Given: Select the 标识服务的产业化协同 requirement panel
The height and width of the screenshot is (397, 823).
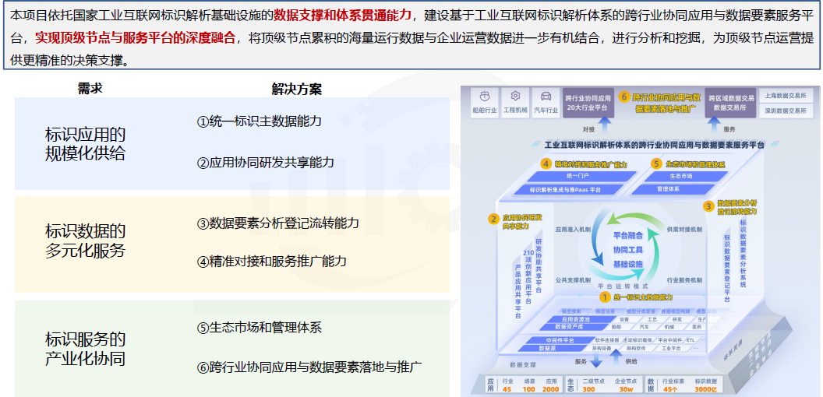Looking at the screenshot, I should tap(86, 350).
